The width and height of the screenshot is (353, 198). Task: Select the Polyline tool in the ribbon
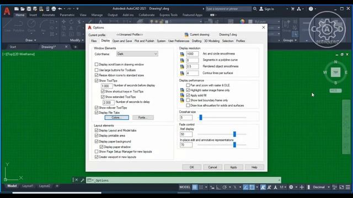coord(19,26)
